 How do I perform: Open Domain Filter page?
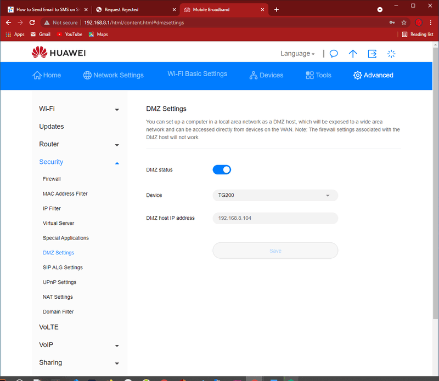click(58, 311)
